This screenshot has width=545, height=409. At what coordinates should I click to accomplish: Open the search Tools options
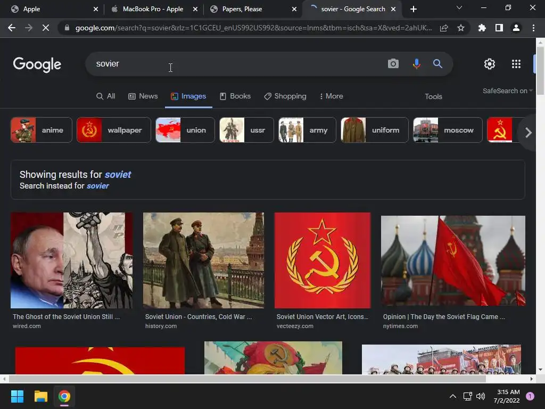point(433,97)
